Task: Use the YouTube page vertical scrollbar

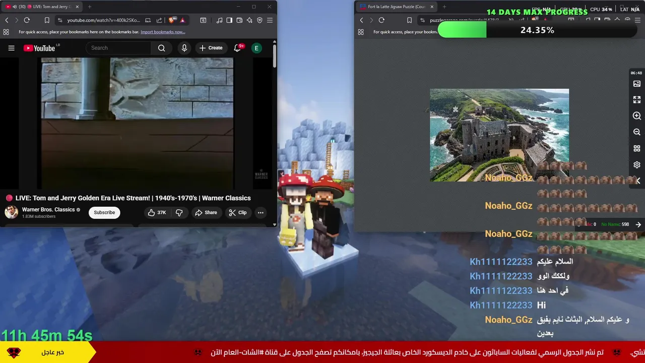Action: [x=274, y=55]
